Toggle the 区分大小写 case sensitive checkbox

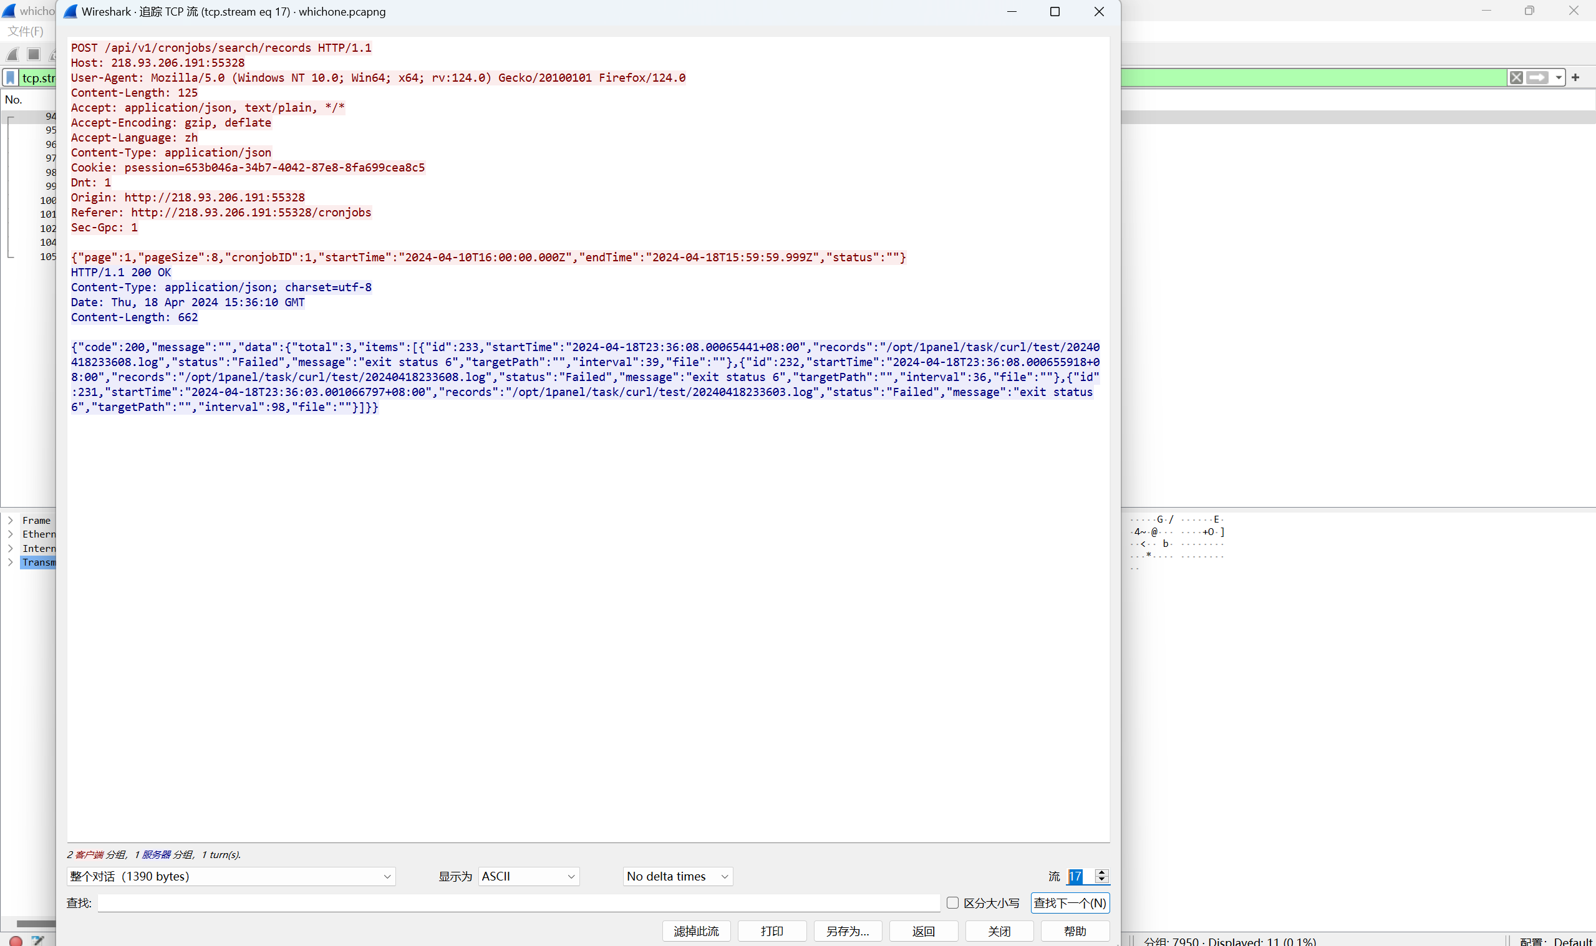coord(952,902)
